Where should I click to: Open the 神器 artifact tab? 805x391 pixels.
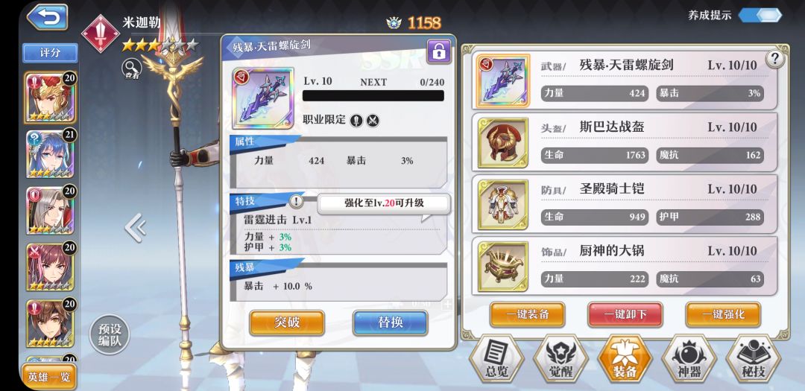(x=689, y=359)
